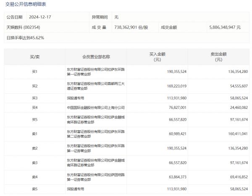This screenshot has height=196, width=252.
Task: Open 中国国际金融股份有限公司上海分公司 brokerage entry
Action: [95, 108]
